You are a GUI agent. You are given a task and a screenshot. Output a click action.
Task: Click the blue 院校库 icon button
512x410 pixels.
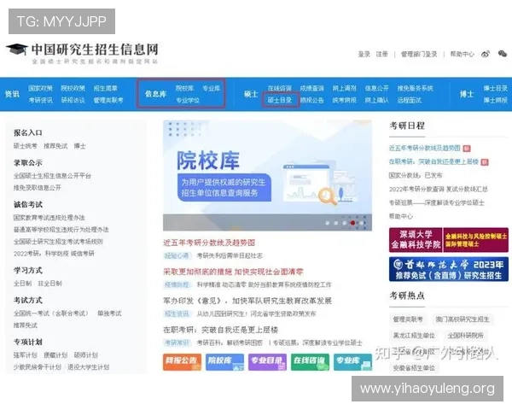pos(224,362)
